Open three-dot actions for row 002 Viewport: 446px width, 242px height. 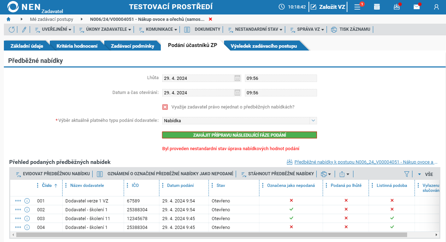[18, 209]
